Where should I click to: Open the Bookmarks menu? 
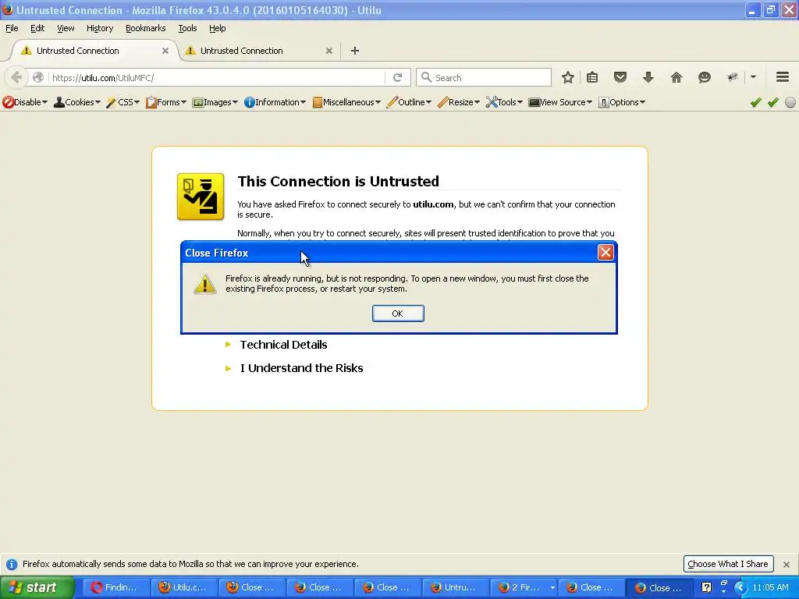[x=146, y=29]
